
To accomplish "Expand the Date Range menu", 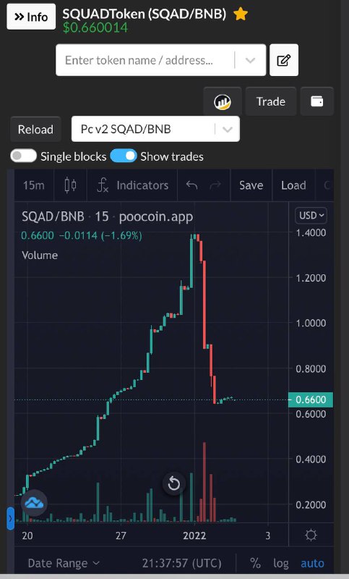I will tap(64, 563).
